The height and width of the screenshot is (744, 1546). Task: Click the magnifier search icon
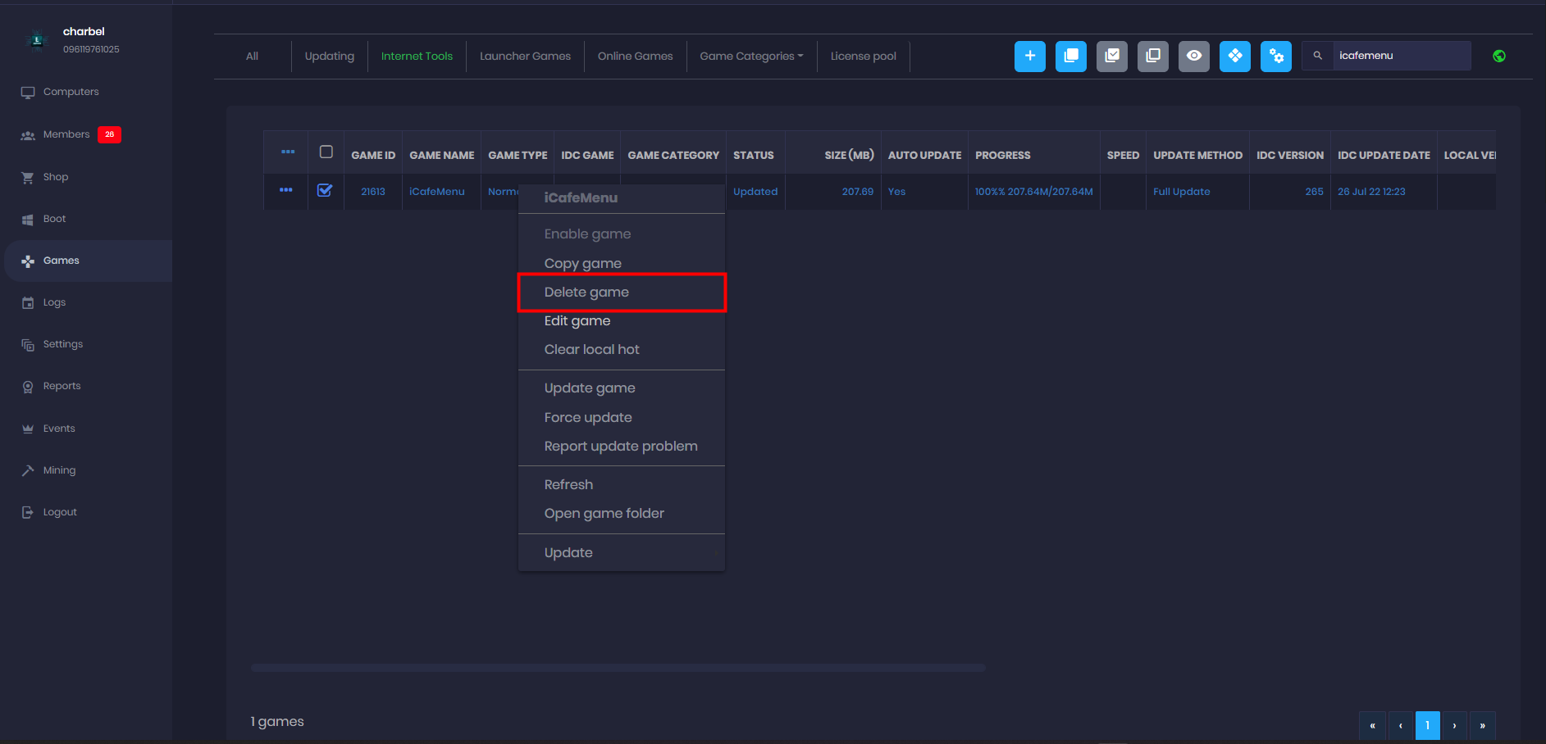(1317, 56)
